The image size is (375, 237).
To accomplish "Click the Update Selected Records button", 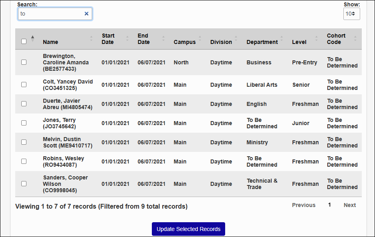I will pos(188,229).
